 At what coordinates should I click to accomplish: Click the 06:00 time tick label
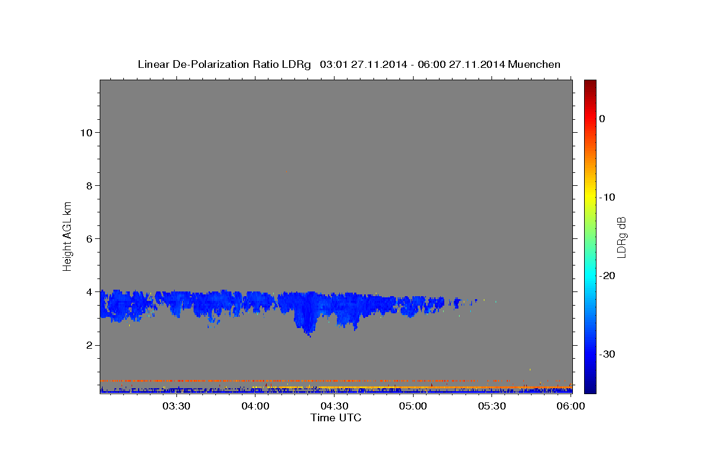[x=571, y=406]
